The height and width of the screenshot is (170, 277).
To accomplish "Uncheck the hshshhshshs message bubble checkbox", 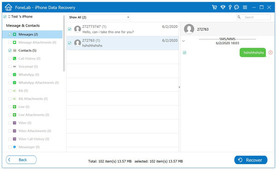I will coord(184,52).
